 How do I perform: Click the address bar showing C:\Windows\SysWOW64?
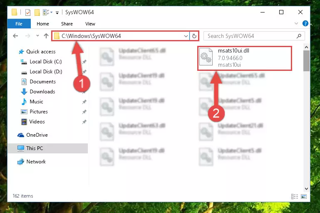click(120, 36)
